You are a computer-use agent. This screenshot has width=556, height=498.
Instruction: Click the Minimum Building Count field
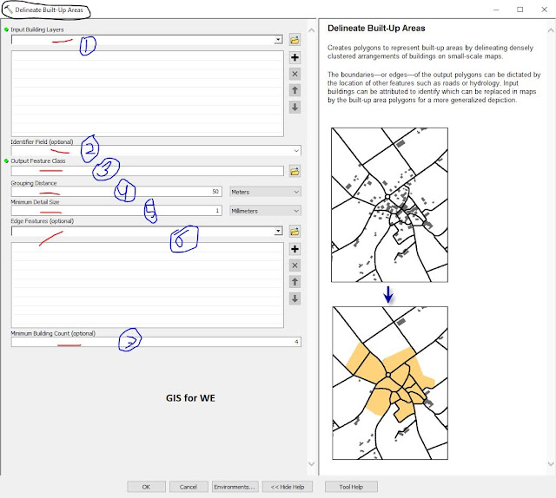156,342
